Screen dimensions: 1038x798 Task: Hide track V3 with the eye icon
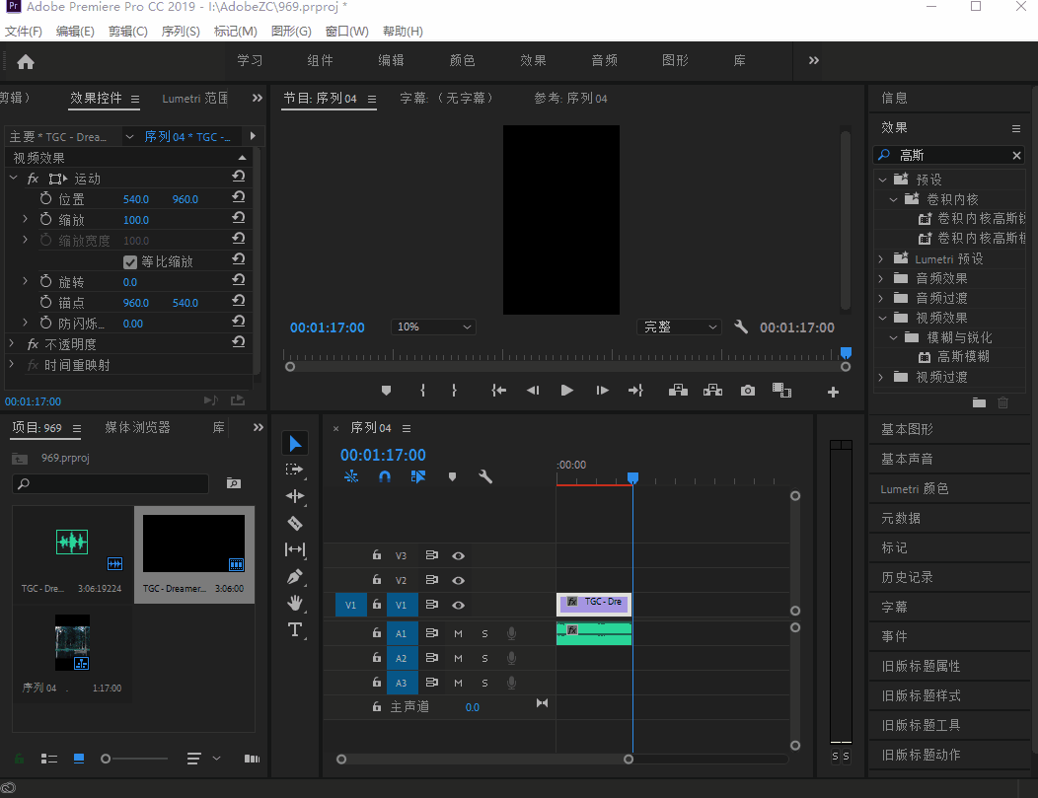coord(458,555)
